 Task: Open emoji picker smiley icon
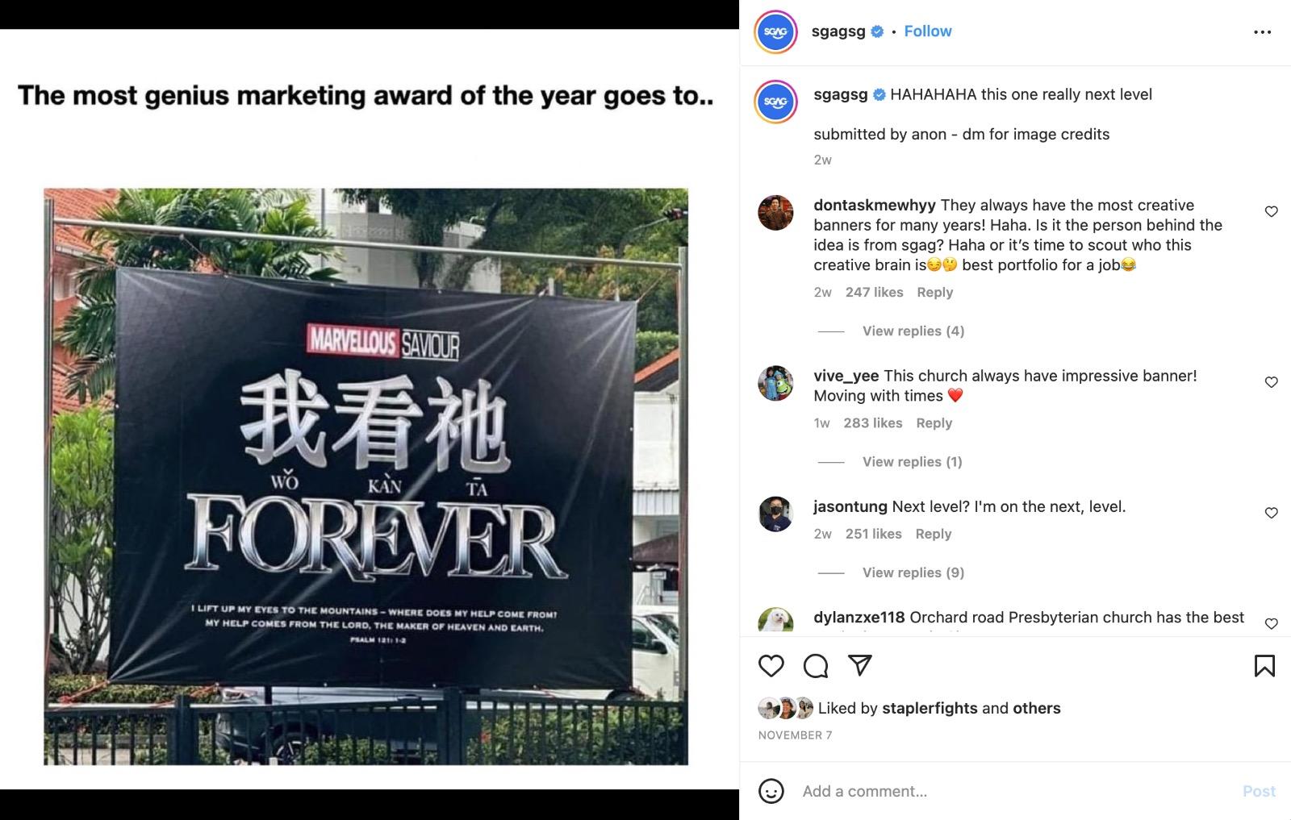tap(771, 791)
